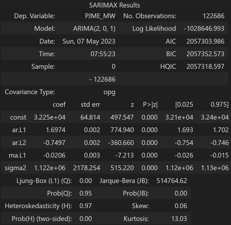
Task: Click the time value 07:55:23
Action: (x=103, y=54)
